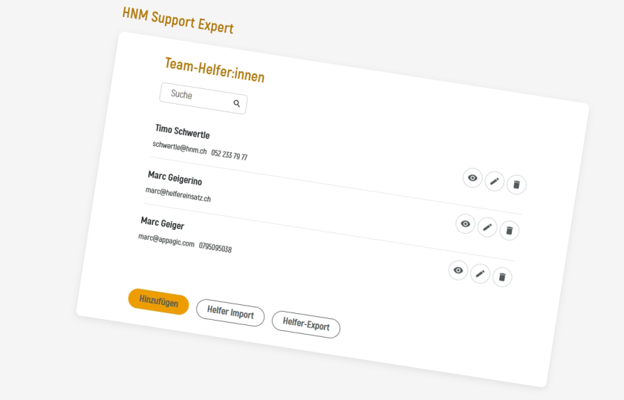Click the magnifying glass search icon
This screenshot has height=400, width=624.
click(x=237, y=103)
